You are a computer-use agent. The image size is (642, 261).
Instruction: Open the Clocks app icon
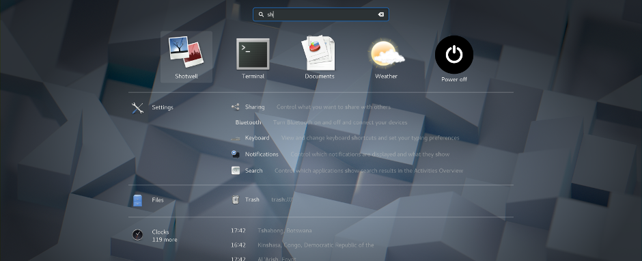137,235
